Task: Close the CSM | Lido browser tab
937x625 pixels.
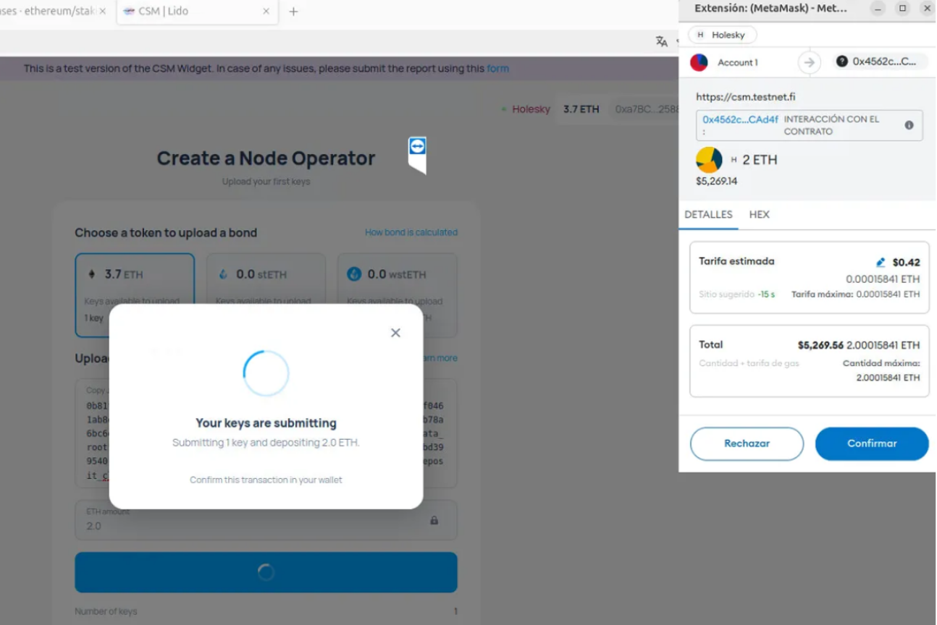Action: (x=266, y=12)
